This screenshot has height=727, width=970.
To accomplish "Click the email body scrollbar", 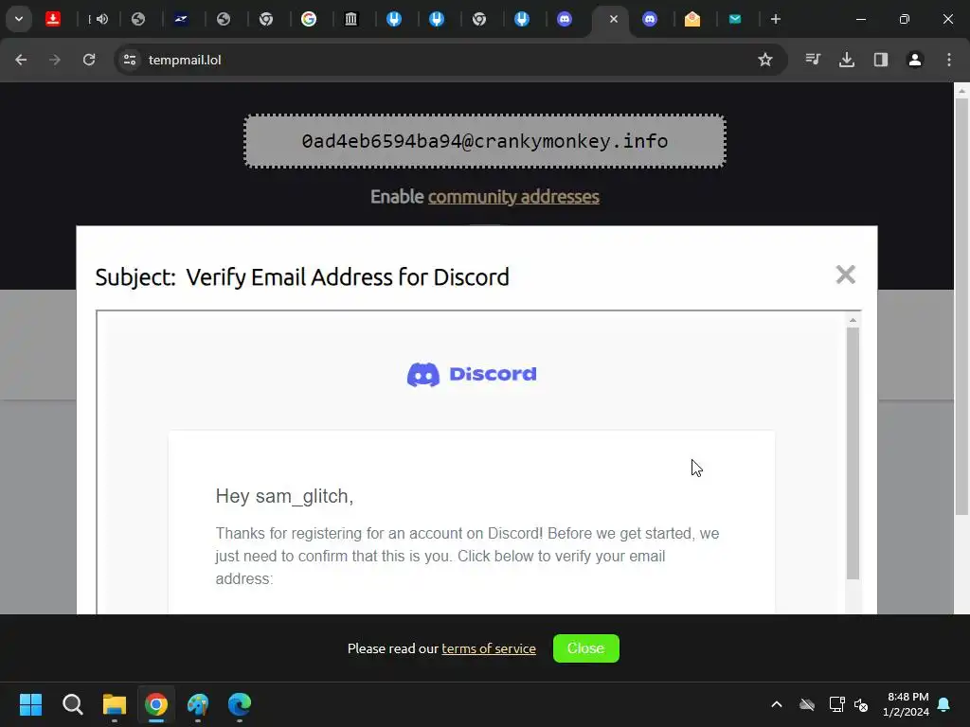I will (853, 453).
